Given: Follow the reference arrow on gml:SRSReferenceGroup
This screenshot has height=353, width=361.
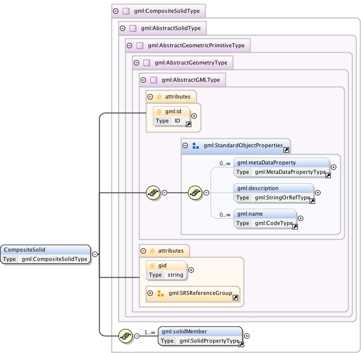Looking at the screenshot, I should tap(236, 298).
